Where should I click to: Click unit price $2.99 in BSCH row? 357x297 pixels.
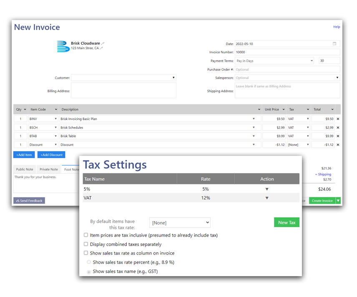pyautogui.click(x=274, y=127)
